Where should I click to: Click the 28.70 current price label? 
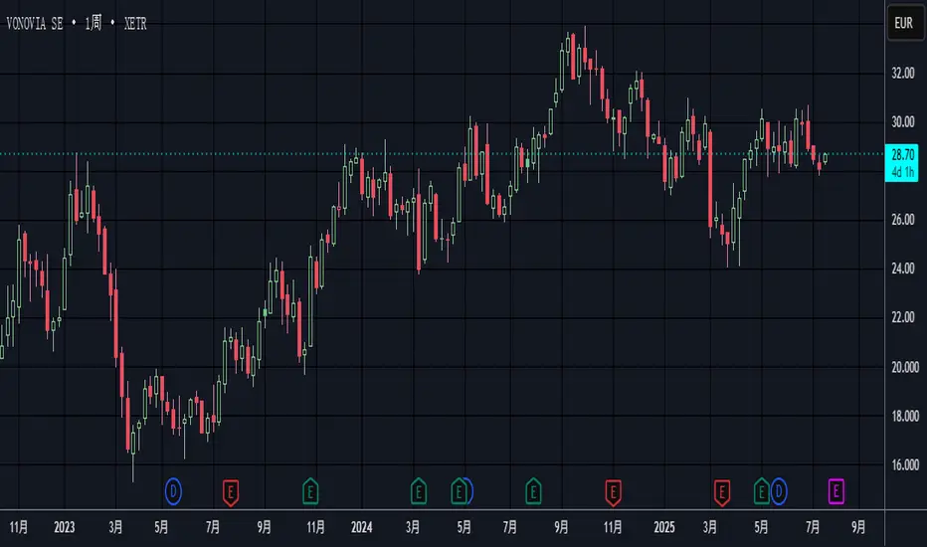click(903, 154)
